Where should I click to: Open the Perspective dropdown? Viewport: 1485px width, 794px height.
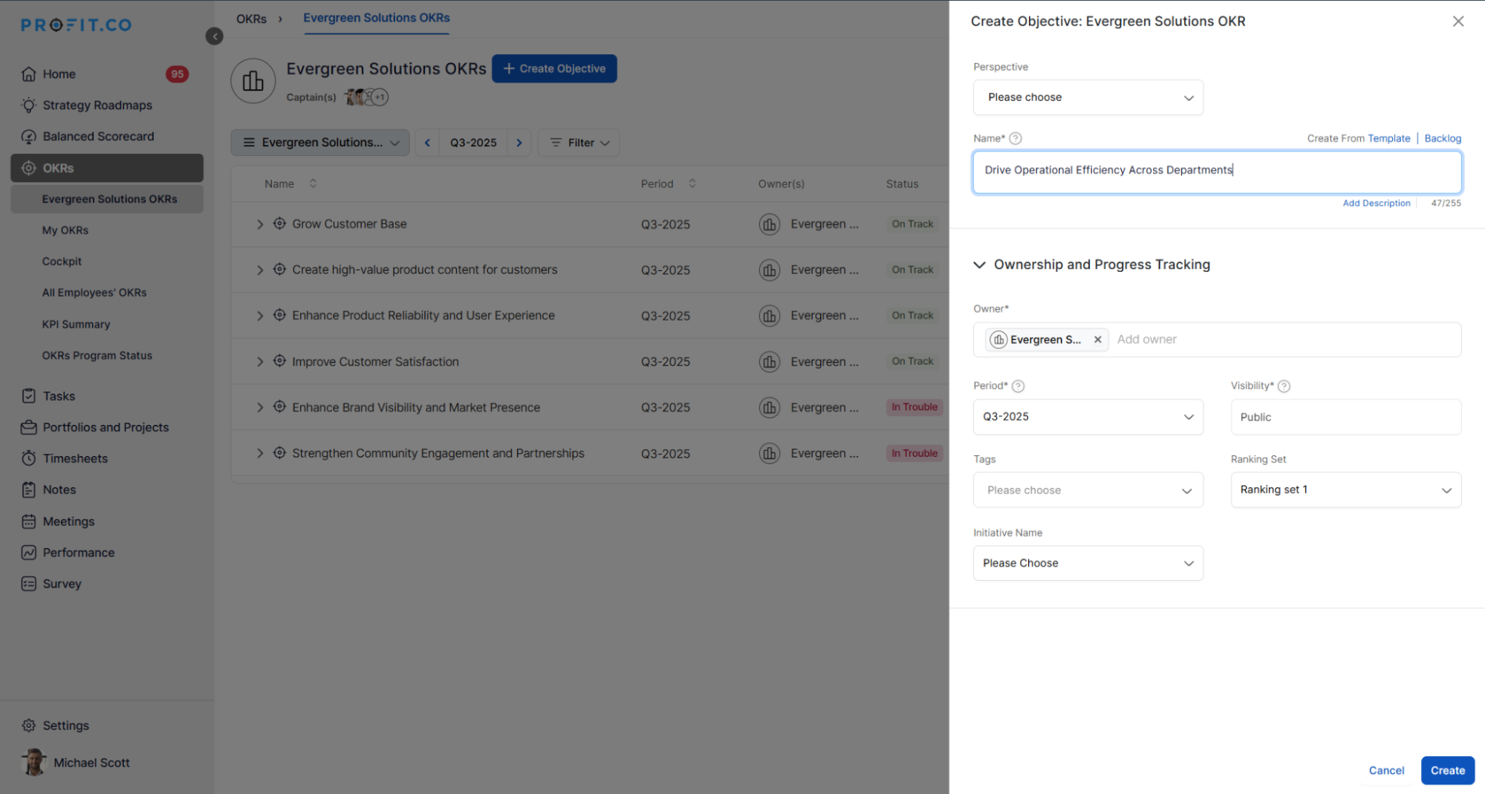pyautogui.click(x=1088, y=97)
